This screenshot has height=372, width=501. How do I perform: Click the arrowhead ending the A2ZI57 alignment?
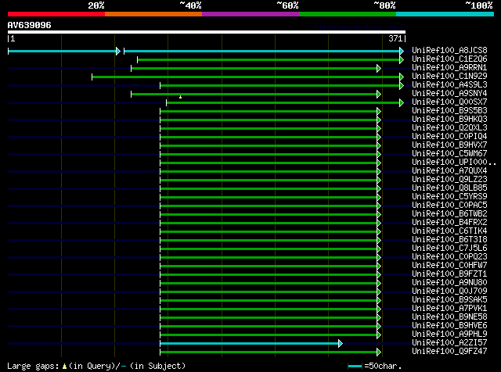click(341, 344)
